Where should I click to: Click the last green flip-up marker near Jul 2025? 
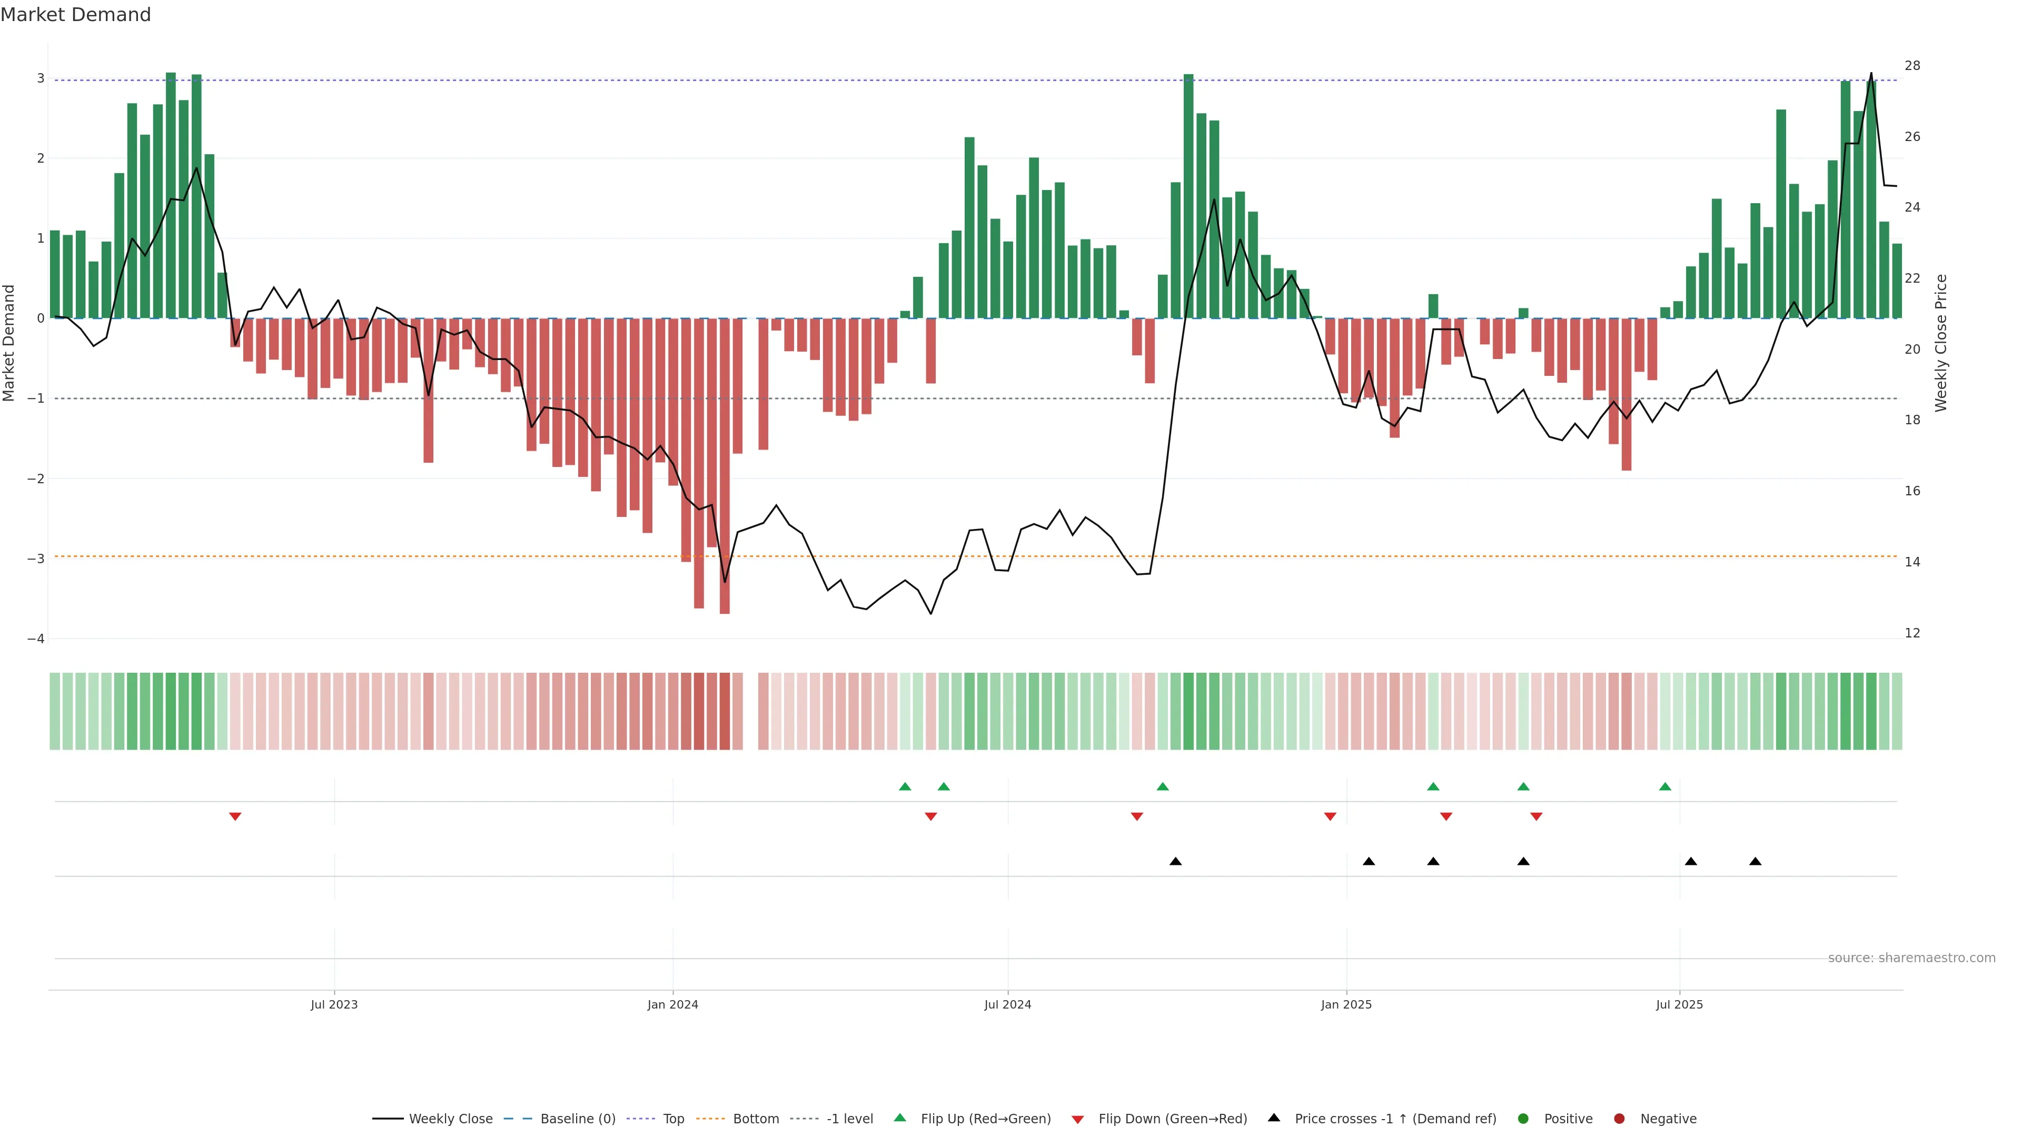click(1665, 786)
